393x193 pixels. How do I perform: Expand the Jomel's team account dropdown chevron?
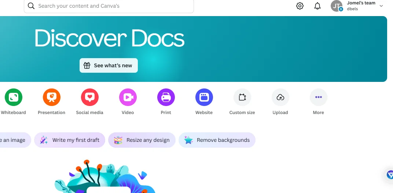pos(381,6)
